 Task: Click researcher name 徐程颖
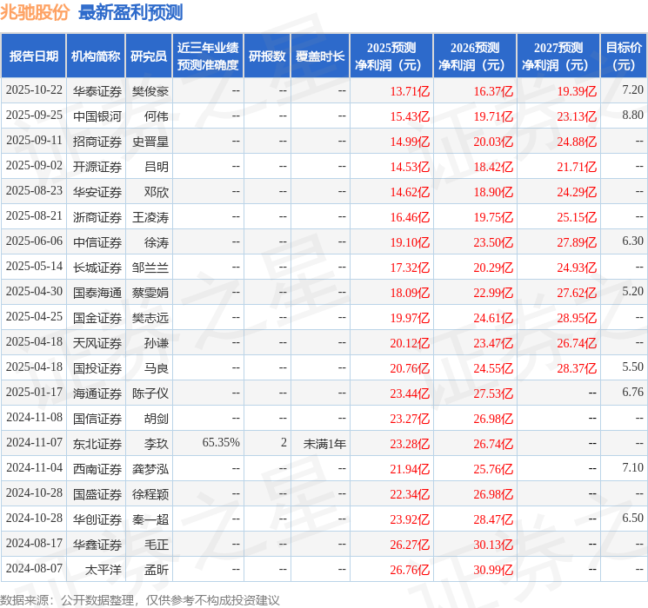tap(150, 494)
